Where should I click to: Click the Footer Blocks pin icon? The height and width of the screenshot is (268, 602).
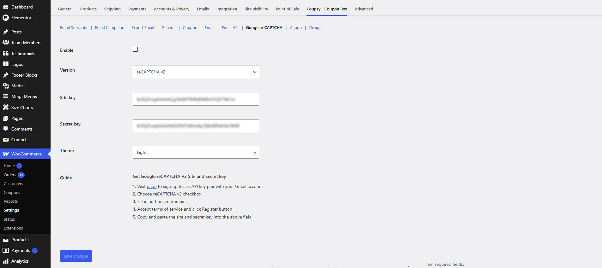pyautogui.click(x=6, y=75)
